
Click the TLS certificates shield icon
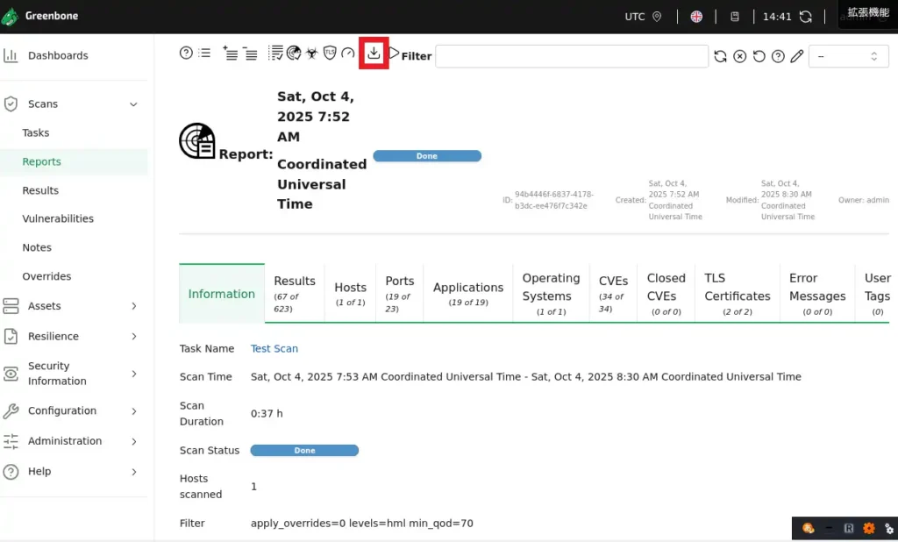(x=330, y=53)
